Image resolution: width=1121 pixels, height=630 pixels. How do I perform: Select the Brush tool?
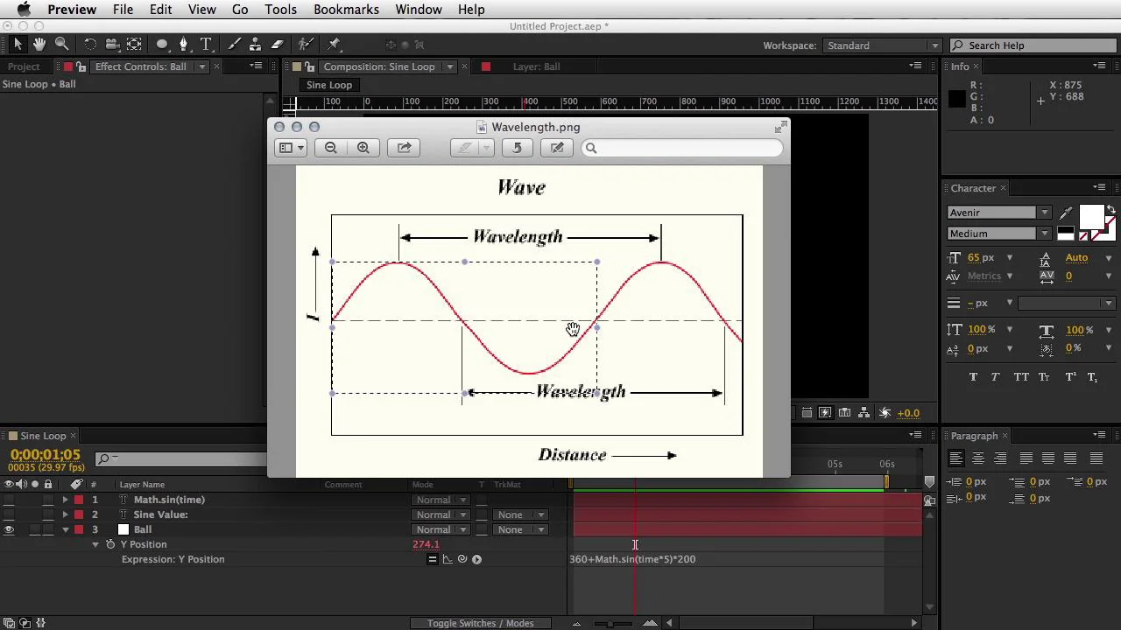coord(235,44)
